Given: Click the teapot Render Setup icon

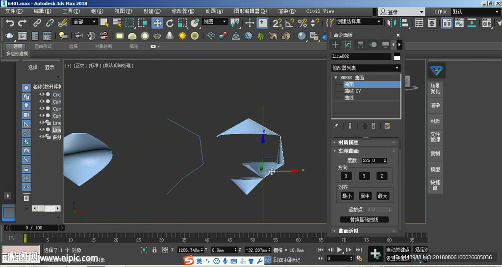Looking at the screenshot, I should pyautogui.click(x=10, y=36).
